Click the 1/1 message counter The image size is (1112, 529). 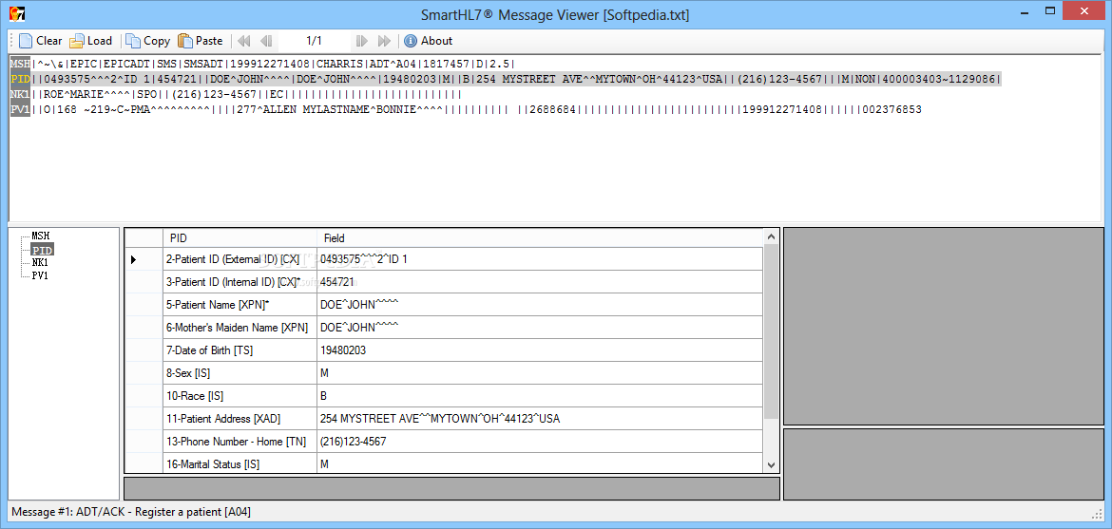[x=315, y=41]
